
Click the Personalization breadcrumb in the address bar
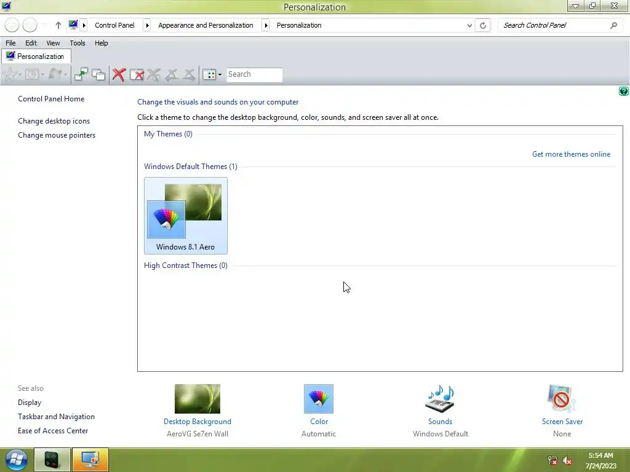tap(299, 25)
